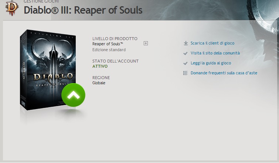Open Leggi la guida al gioco link
Screen dimensions: 279x163
pos(211,63)
